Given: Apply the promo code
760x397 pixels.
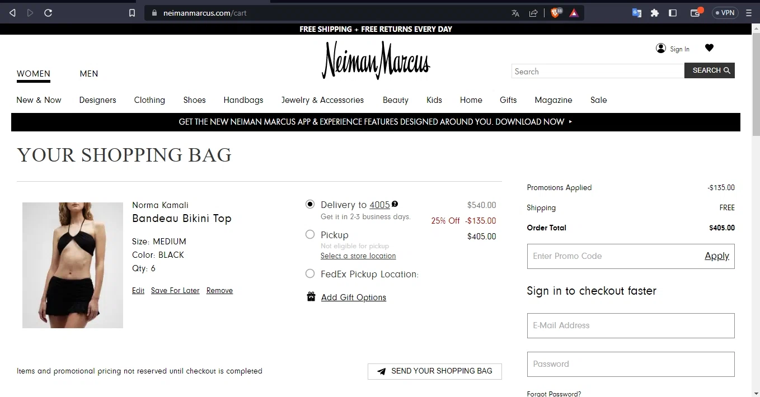Looking at the screenshot, I should coord(717,256).
